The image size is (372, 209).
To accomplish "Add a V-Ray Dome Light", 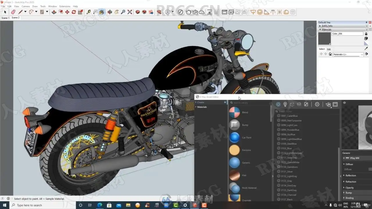I will click(x=286, y=12).
